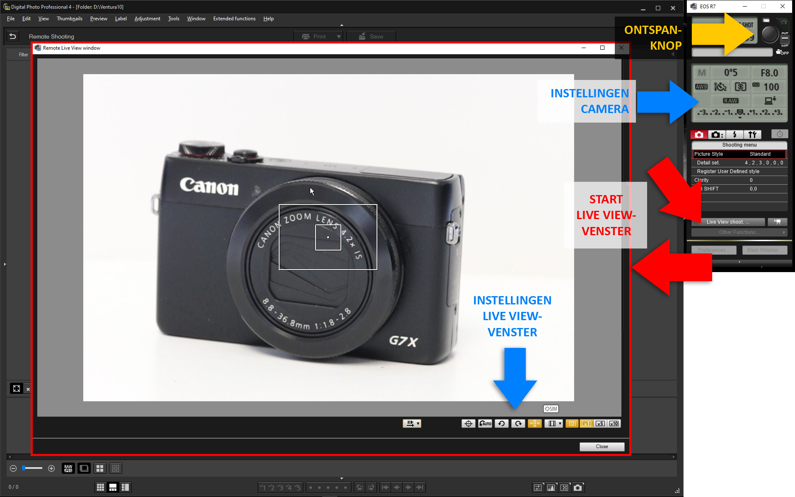Select the flash menu tab
Screen dimensions: 795x497
pyautogui.click(x=735, y=135)
